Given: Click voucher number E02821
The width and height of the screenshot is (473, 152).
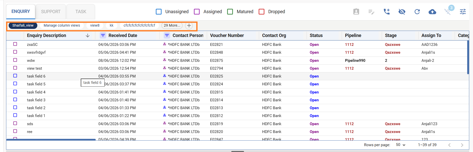Looking at the screenshot, I should point(216,45).
